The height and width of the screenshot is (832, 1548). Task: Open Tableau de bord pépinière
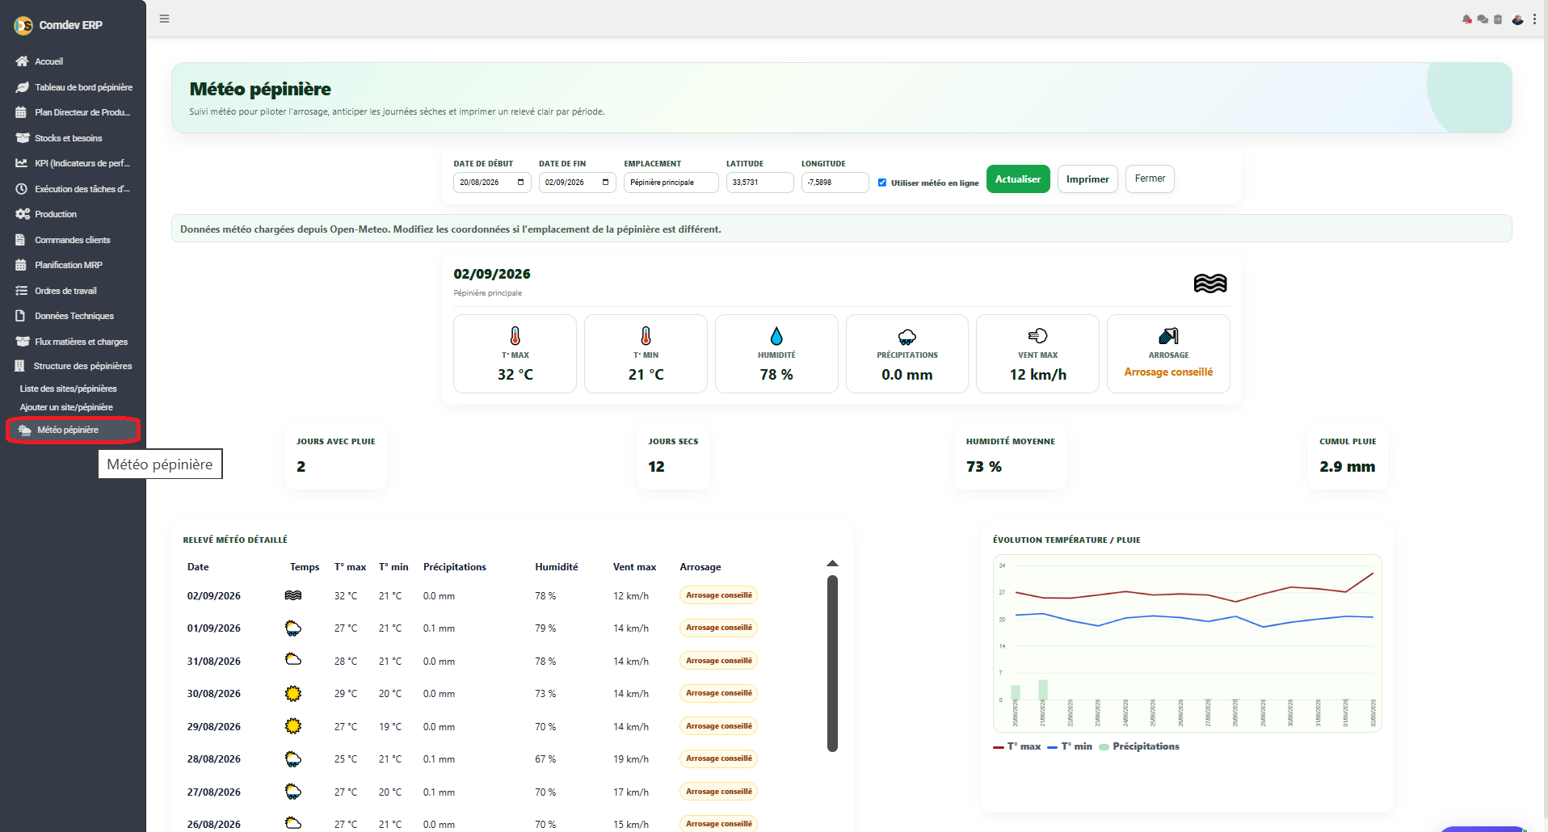tap(73, 87)
